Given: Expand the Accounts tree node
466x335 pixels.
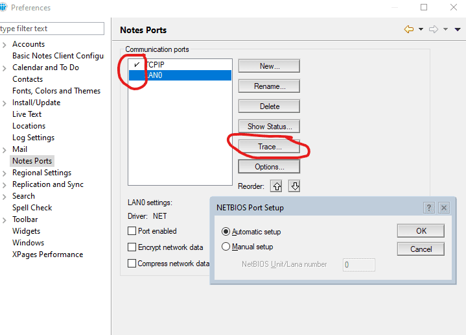Looking at the screenshot, I should pyautogui.click(x=5, y=44).
